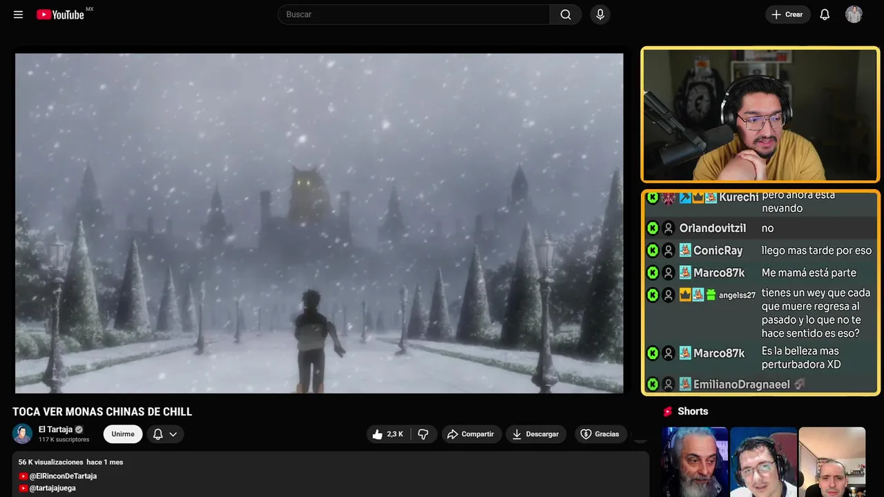Click the YouTube icon beside @tartajajuega

click(x=23, y=488)
